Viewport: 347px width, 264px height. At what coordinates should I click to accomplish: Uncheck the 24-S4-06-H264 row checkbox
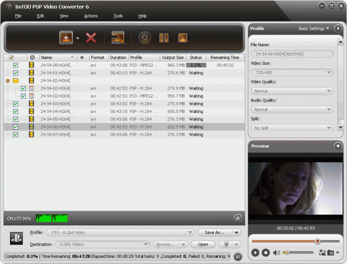pyautogui.click(x=15, y=127)
